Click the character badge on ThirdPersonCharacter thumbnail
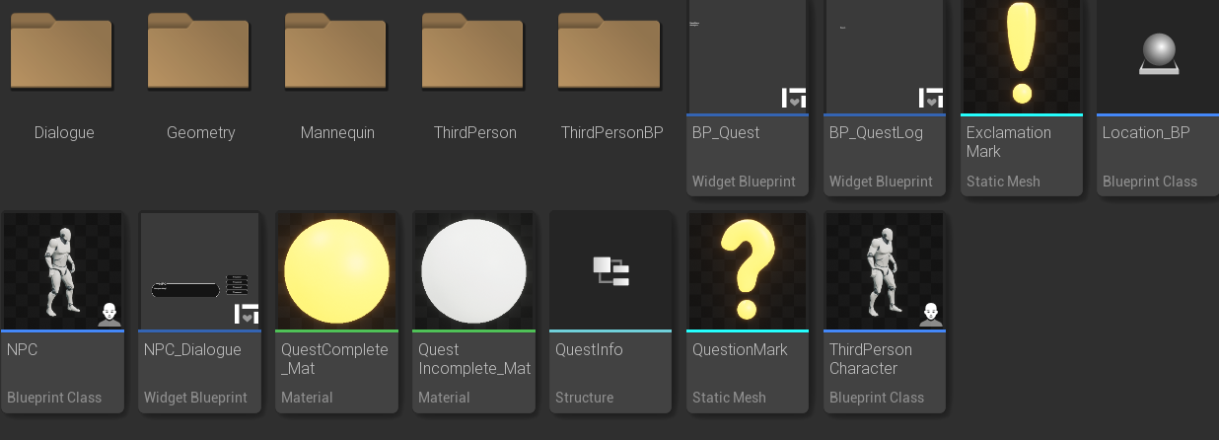The height and width of the screenshot is (440, 1219). coord(930,315)
